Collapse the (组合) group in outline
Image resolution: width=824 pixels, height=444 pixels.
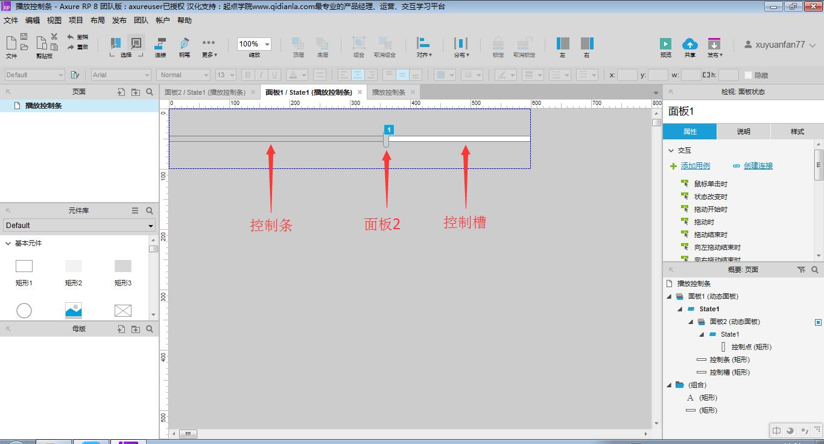(668, 385)
